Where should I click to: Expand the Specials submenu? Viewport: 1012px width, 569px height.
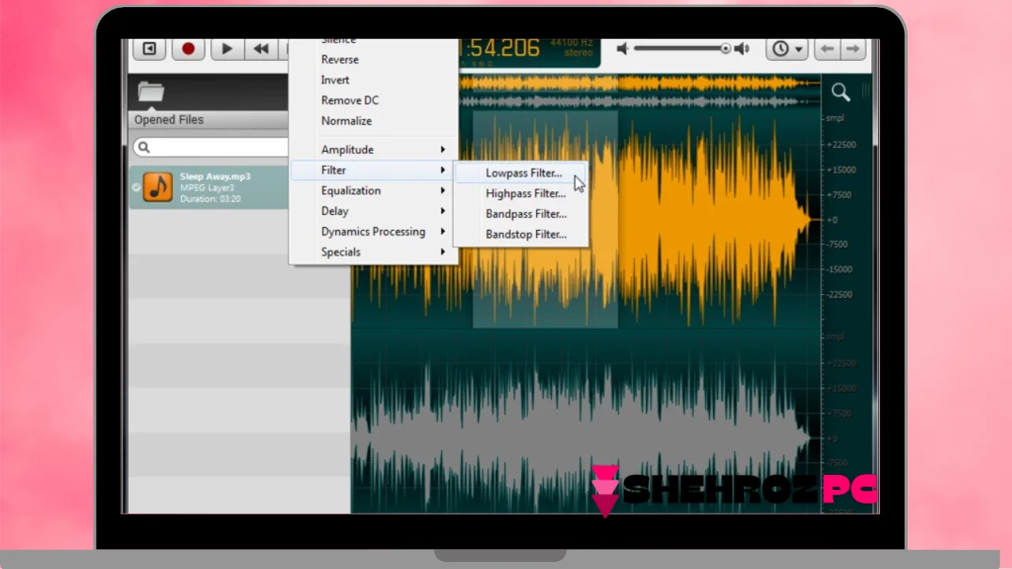[x=373, y=252]
